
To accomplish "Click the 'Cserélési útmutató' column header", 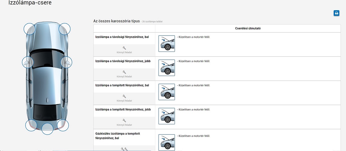I will pyautogui.click(x=248, y=28).
